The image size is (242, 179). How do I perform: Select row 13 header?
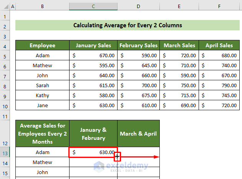(x=5, y=152)
